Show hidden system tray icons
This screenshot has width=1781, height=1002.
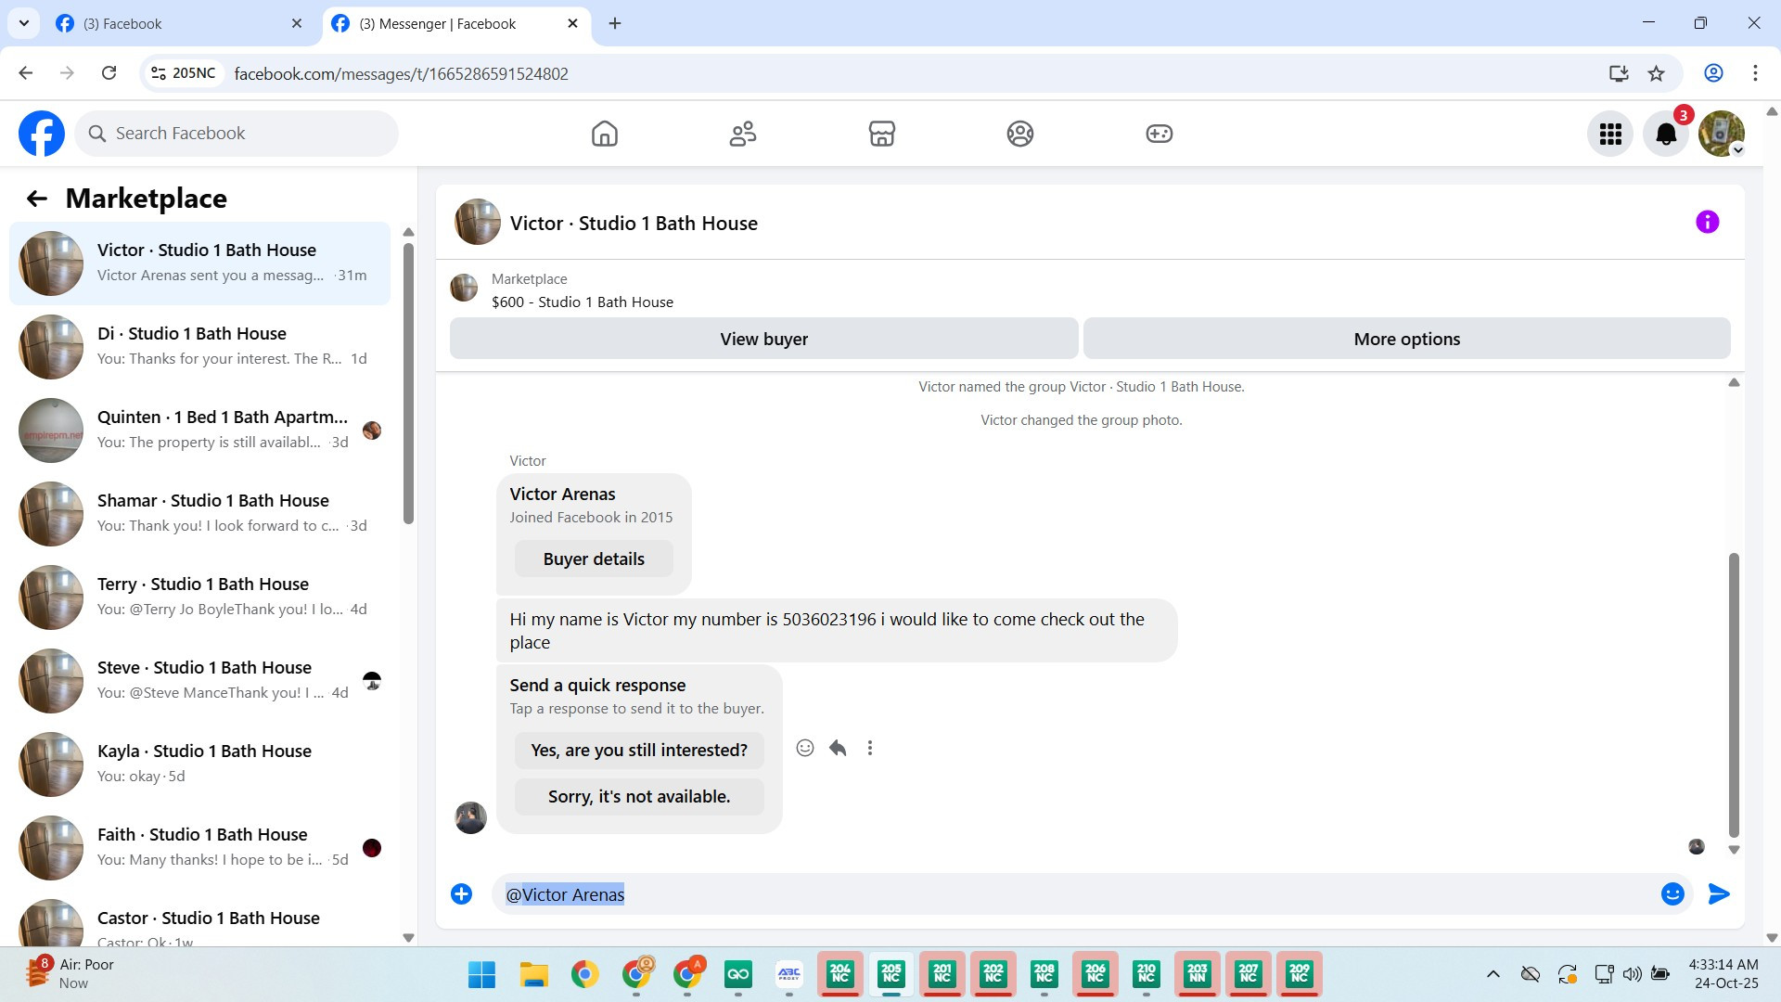pos(1493,974)
